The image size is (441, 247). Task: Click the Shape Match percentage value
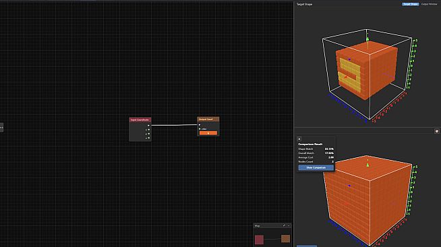[x=329, y=149]
